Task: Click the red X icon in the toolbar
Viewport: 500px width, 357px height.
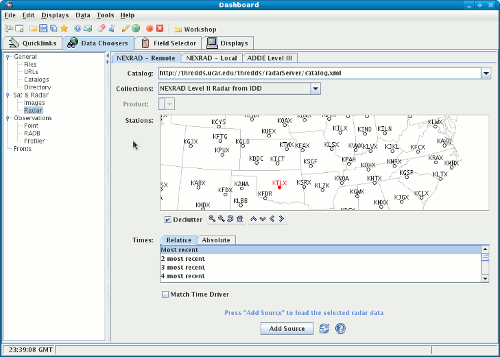Action: [x=159, y=29]
